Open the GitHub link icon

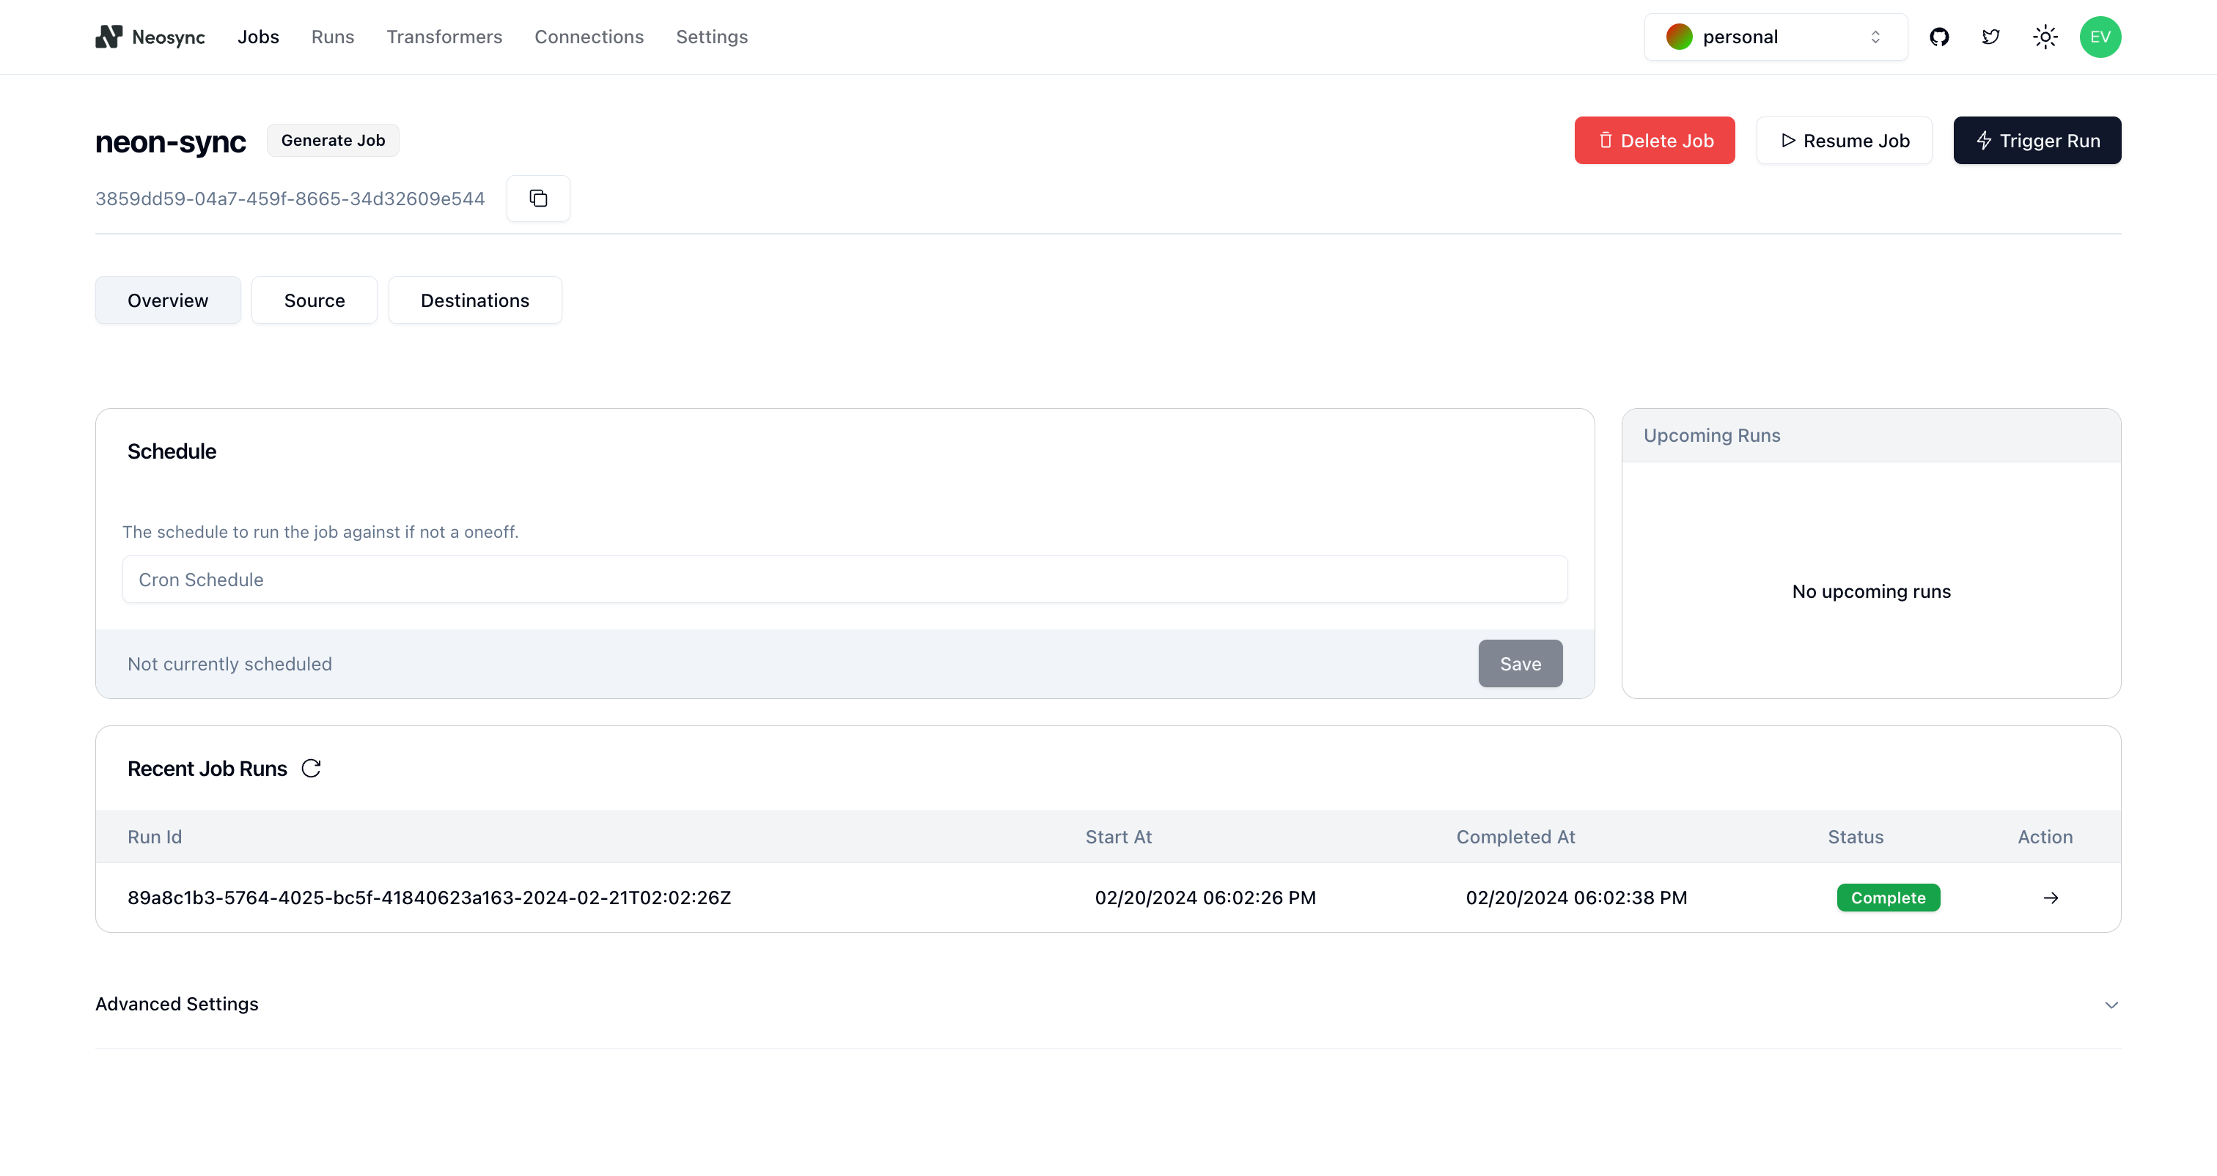(x=1939, y=37)
